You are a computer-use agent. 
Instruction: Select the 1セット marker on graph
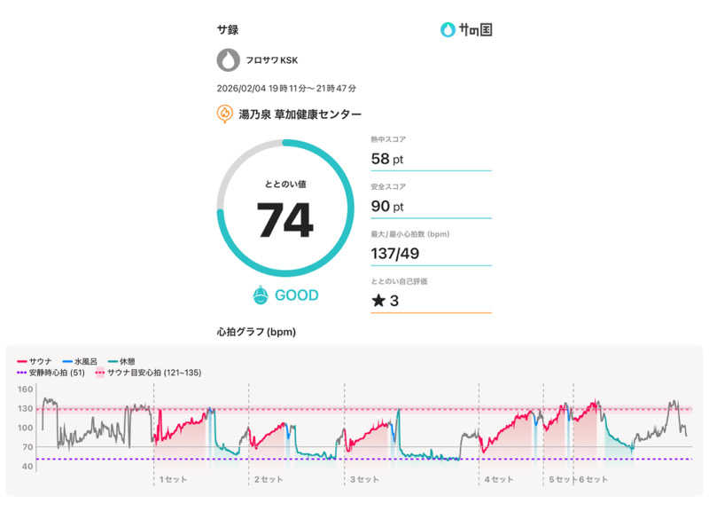pos(172,479)
